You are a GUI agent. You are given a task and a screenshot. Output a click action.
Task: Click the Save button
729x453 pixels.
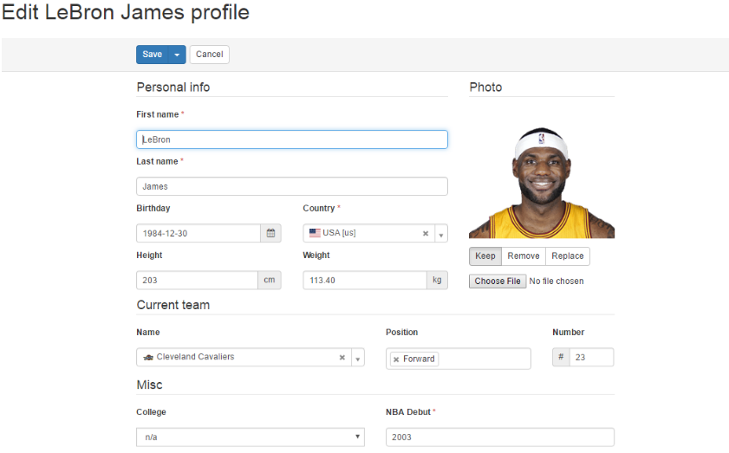(x=152, y=55)
